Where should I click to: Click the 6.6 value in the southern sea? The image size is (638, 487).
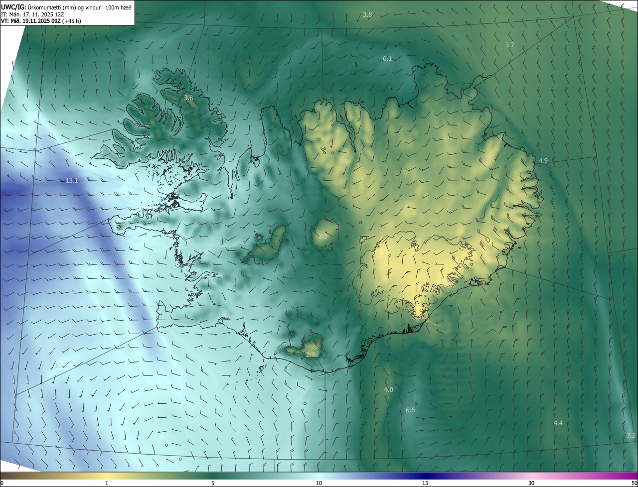(x=410, y=410)
